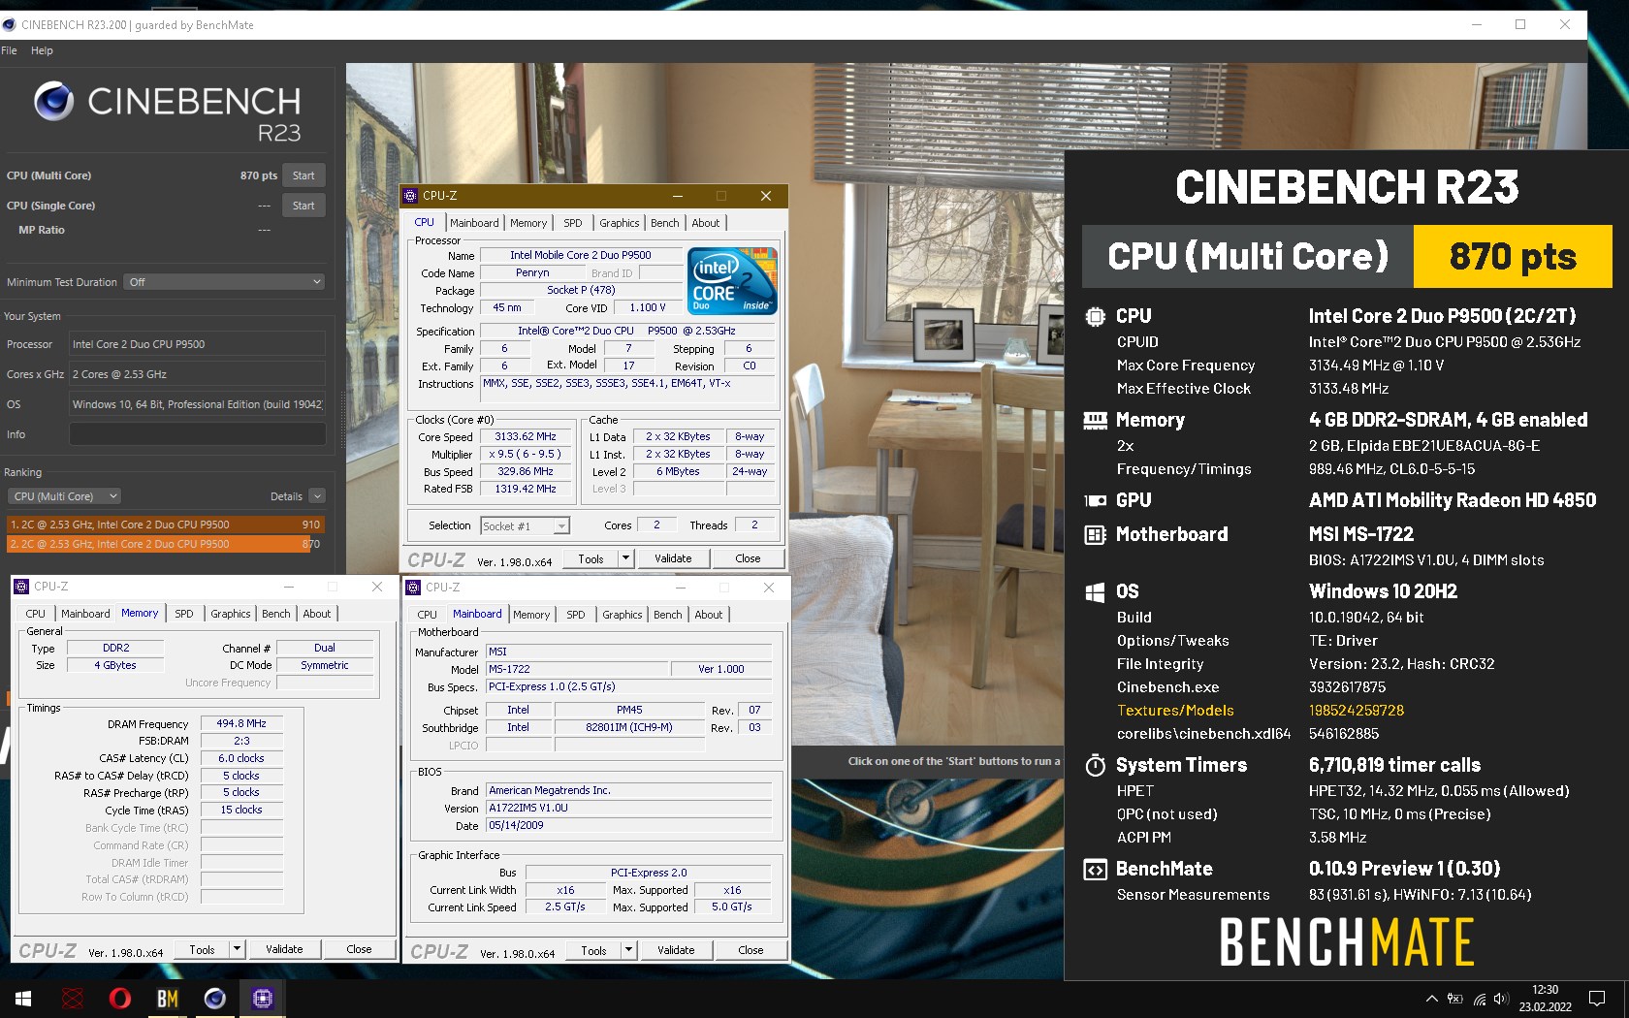This screenshot has height=1018, width=1629.
Task: Click BIOS version A1722IMS V1.0U in CPU-Z
Action: point(629,808)
